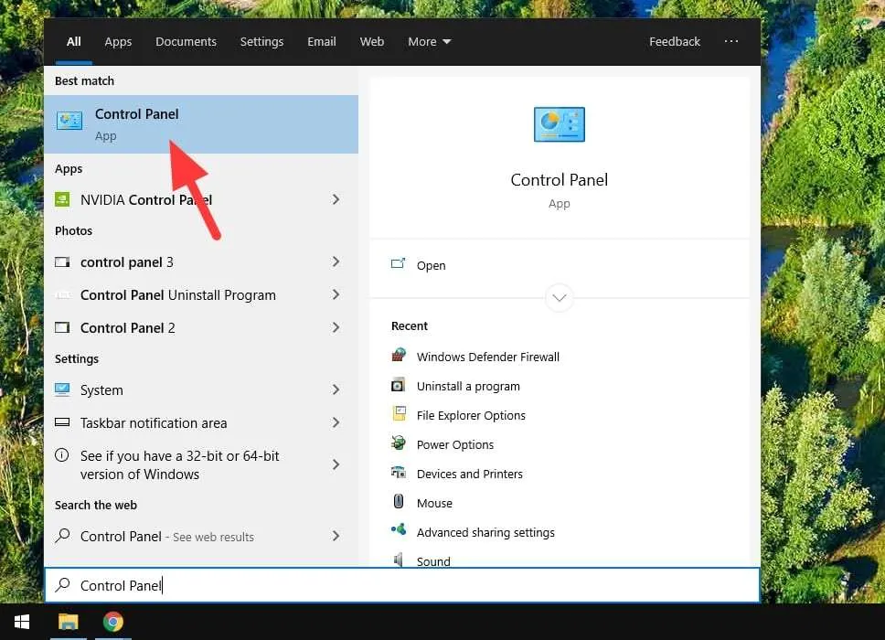
Task: Expand the 32-bit or 64-bit result arrow
Action: (336, 464)
